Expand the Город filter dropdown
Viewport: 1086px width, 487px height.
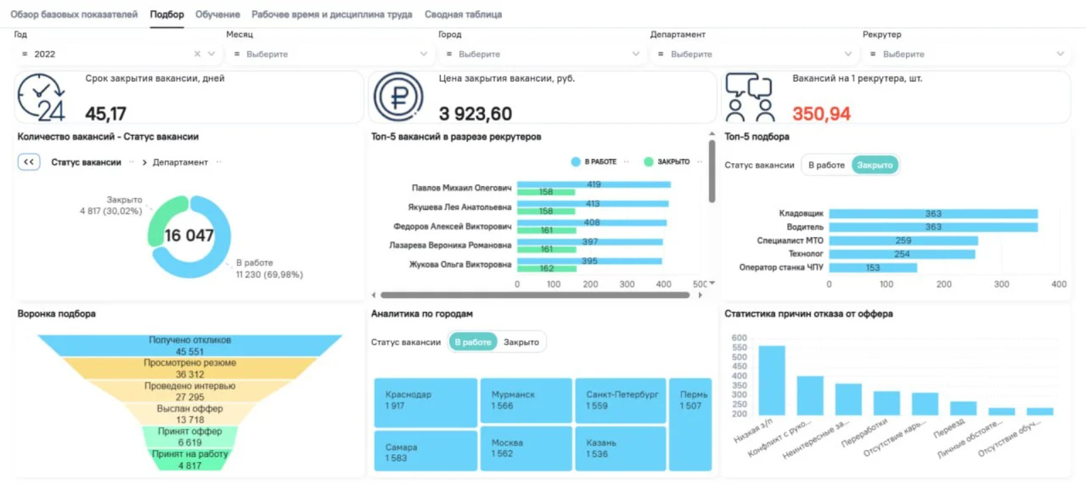(x=543, y=54)
